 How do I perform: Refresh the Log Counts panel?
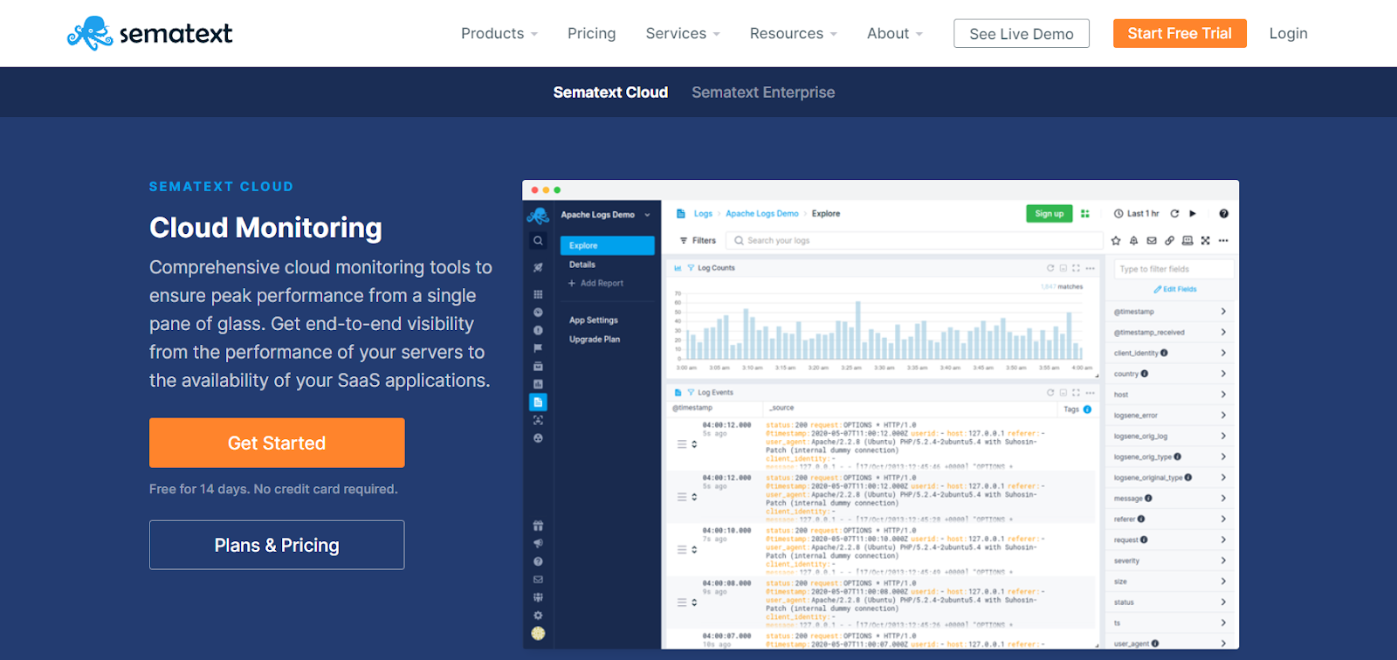coord(1050,268)
